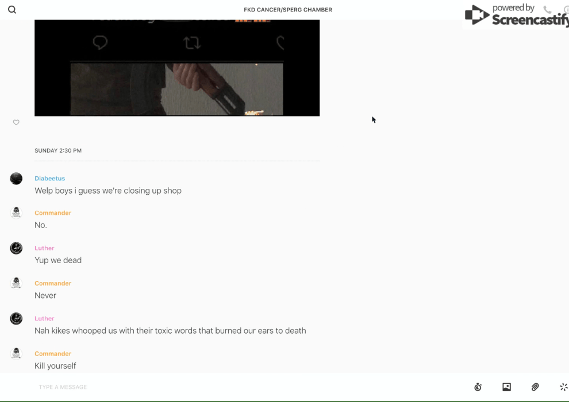The width and height of the screenshot is (569, 402).
Task: Open Commander's avatar beside the "No." message
Action: (16, 212)
